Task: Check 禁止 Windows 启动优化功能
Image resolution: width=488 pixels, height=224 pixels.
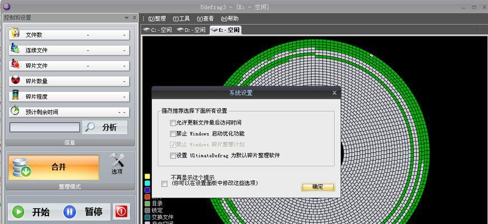Action: pyautogui.click(x=173, y=134)
